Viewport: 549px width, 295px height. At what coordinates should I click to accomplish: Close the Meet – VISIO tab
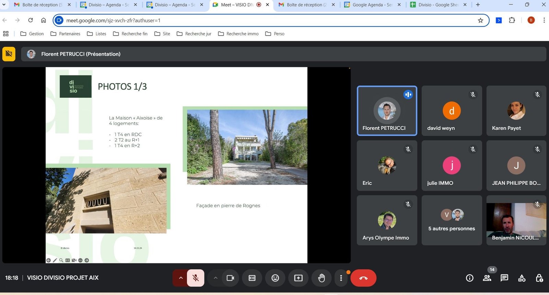tap(268, 5)
